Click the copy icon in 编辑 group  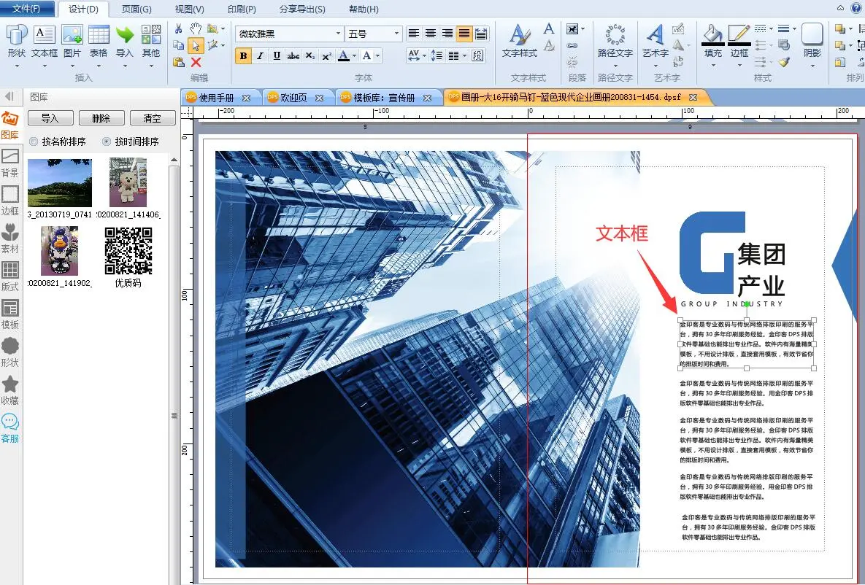click(178, 45)
